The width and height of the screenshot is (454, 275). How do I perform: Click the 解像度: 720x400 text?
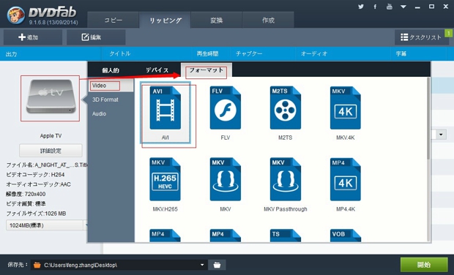(x=26, y=194)
